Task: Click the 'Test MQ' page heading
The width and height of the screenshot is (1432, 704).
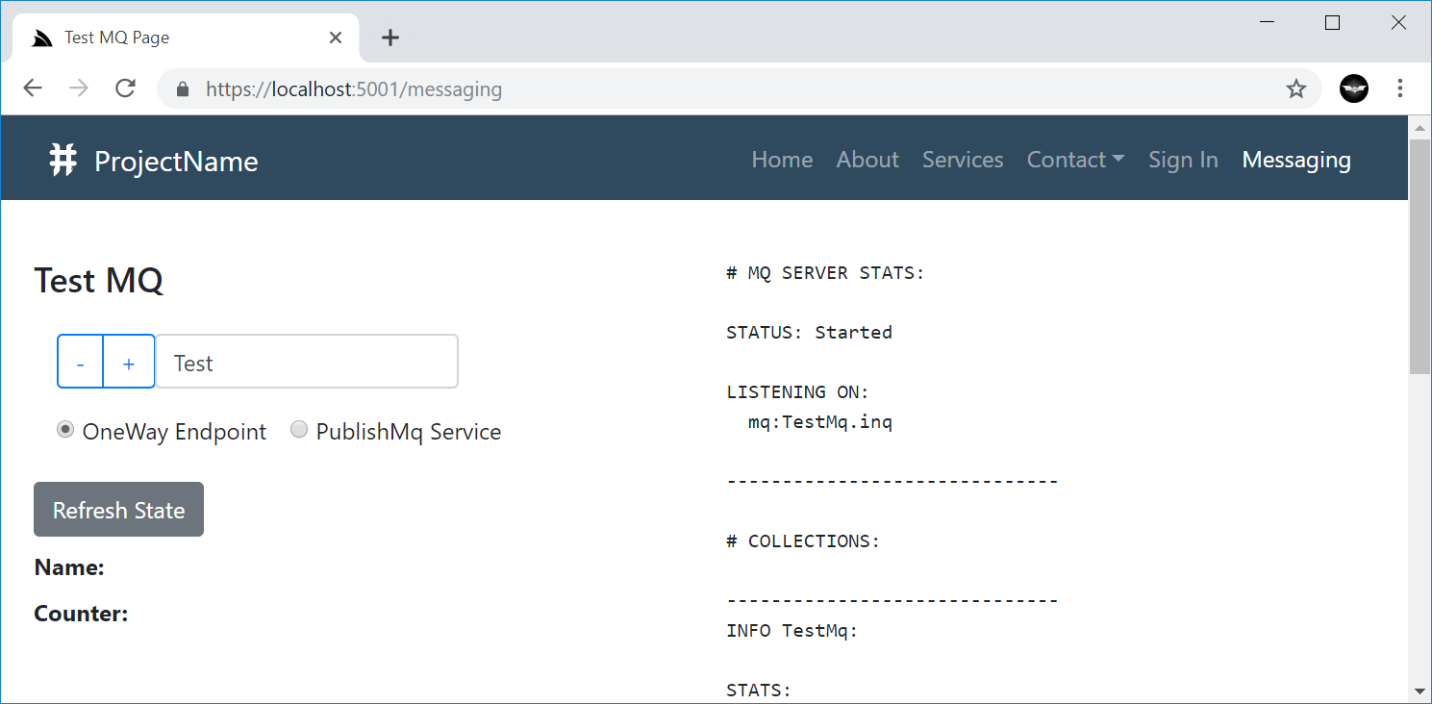Action: pyautogui.click(x=99, y=281)
